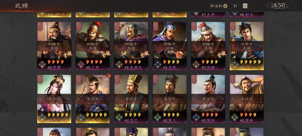
Task: Open the 李典 general card
Action: click(170, 46)
